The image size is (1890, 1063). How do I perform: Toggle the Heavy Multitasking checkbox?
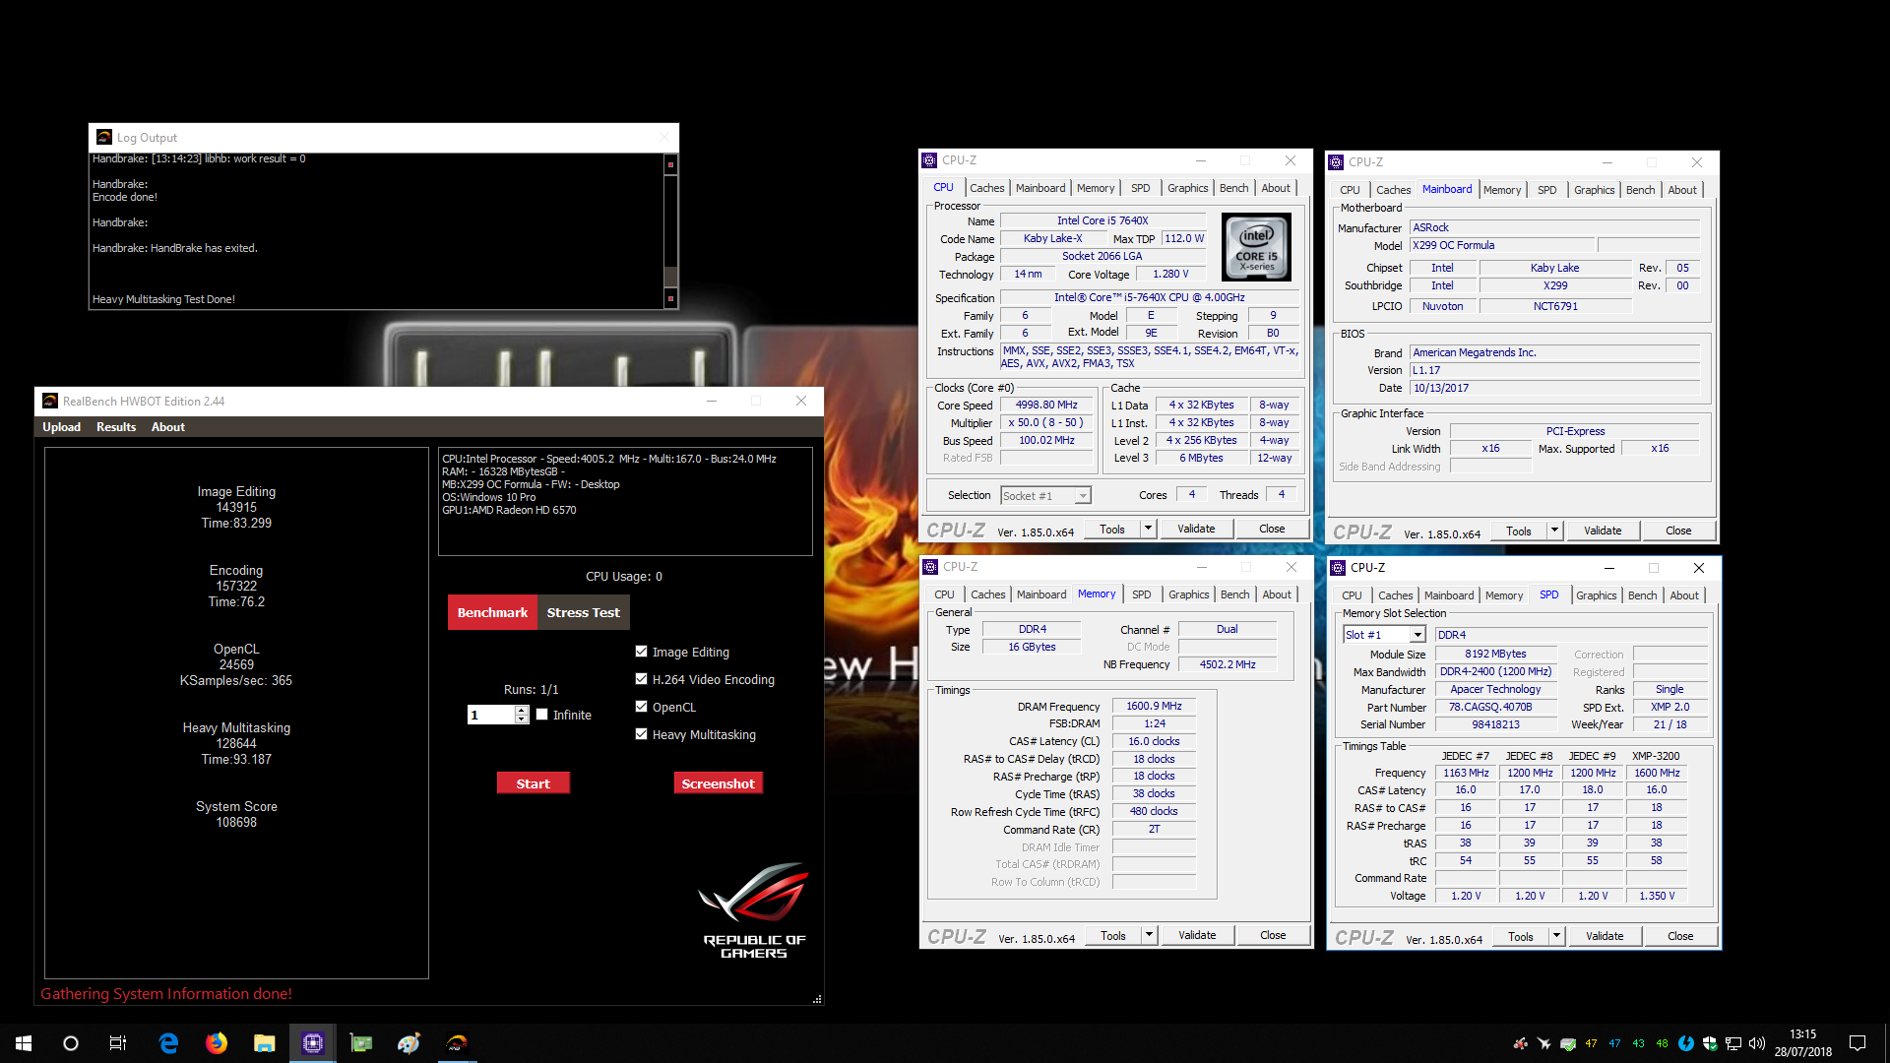pos(642,734)
